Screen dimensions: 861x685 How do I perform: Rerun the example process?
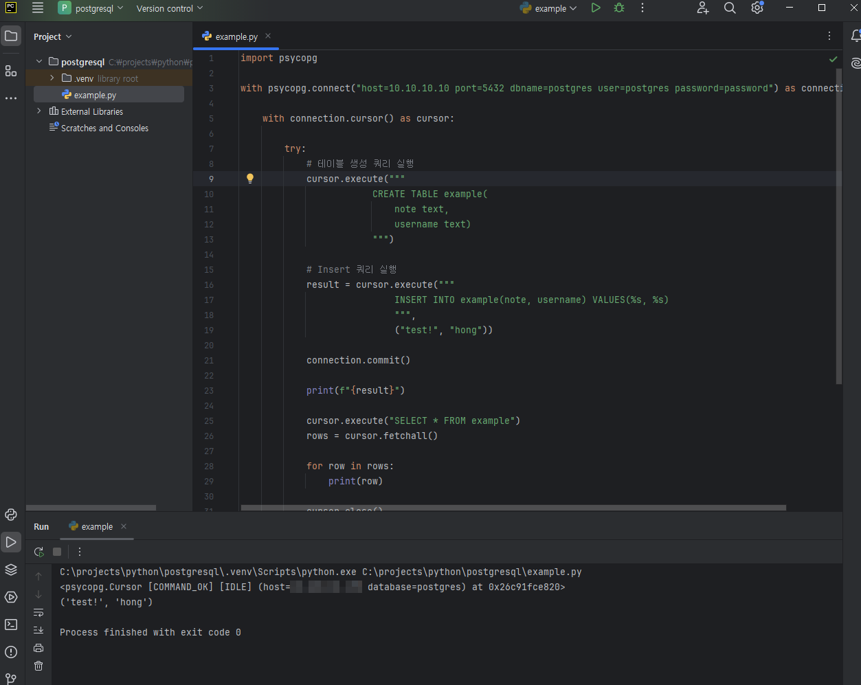[x=39, y=552]
